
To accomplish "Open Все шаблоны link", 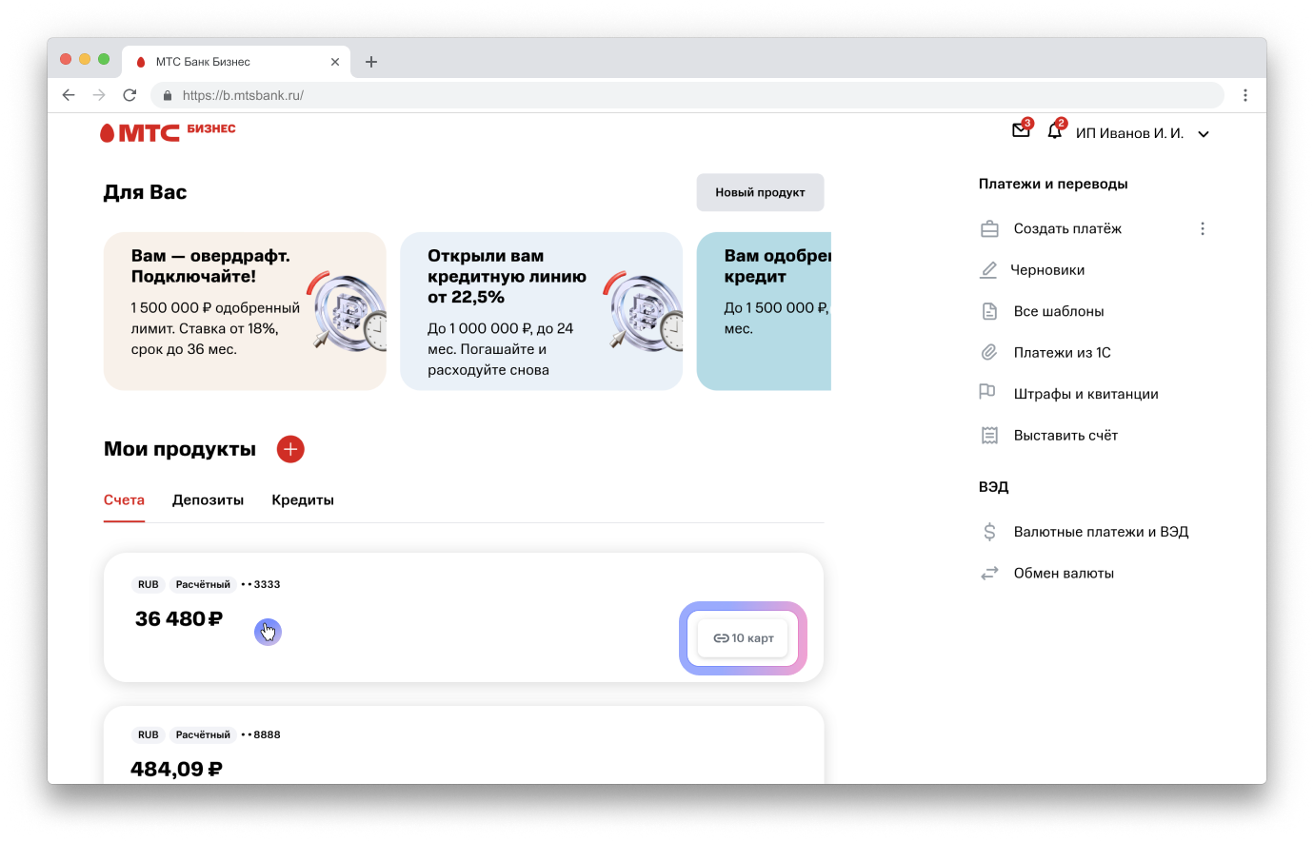I will coord(1059,311).
